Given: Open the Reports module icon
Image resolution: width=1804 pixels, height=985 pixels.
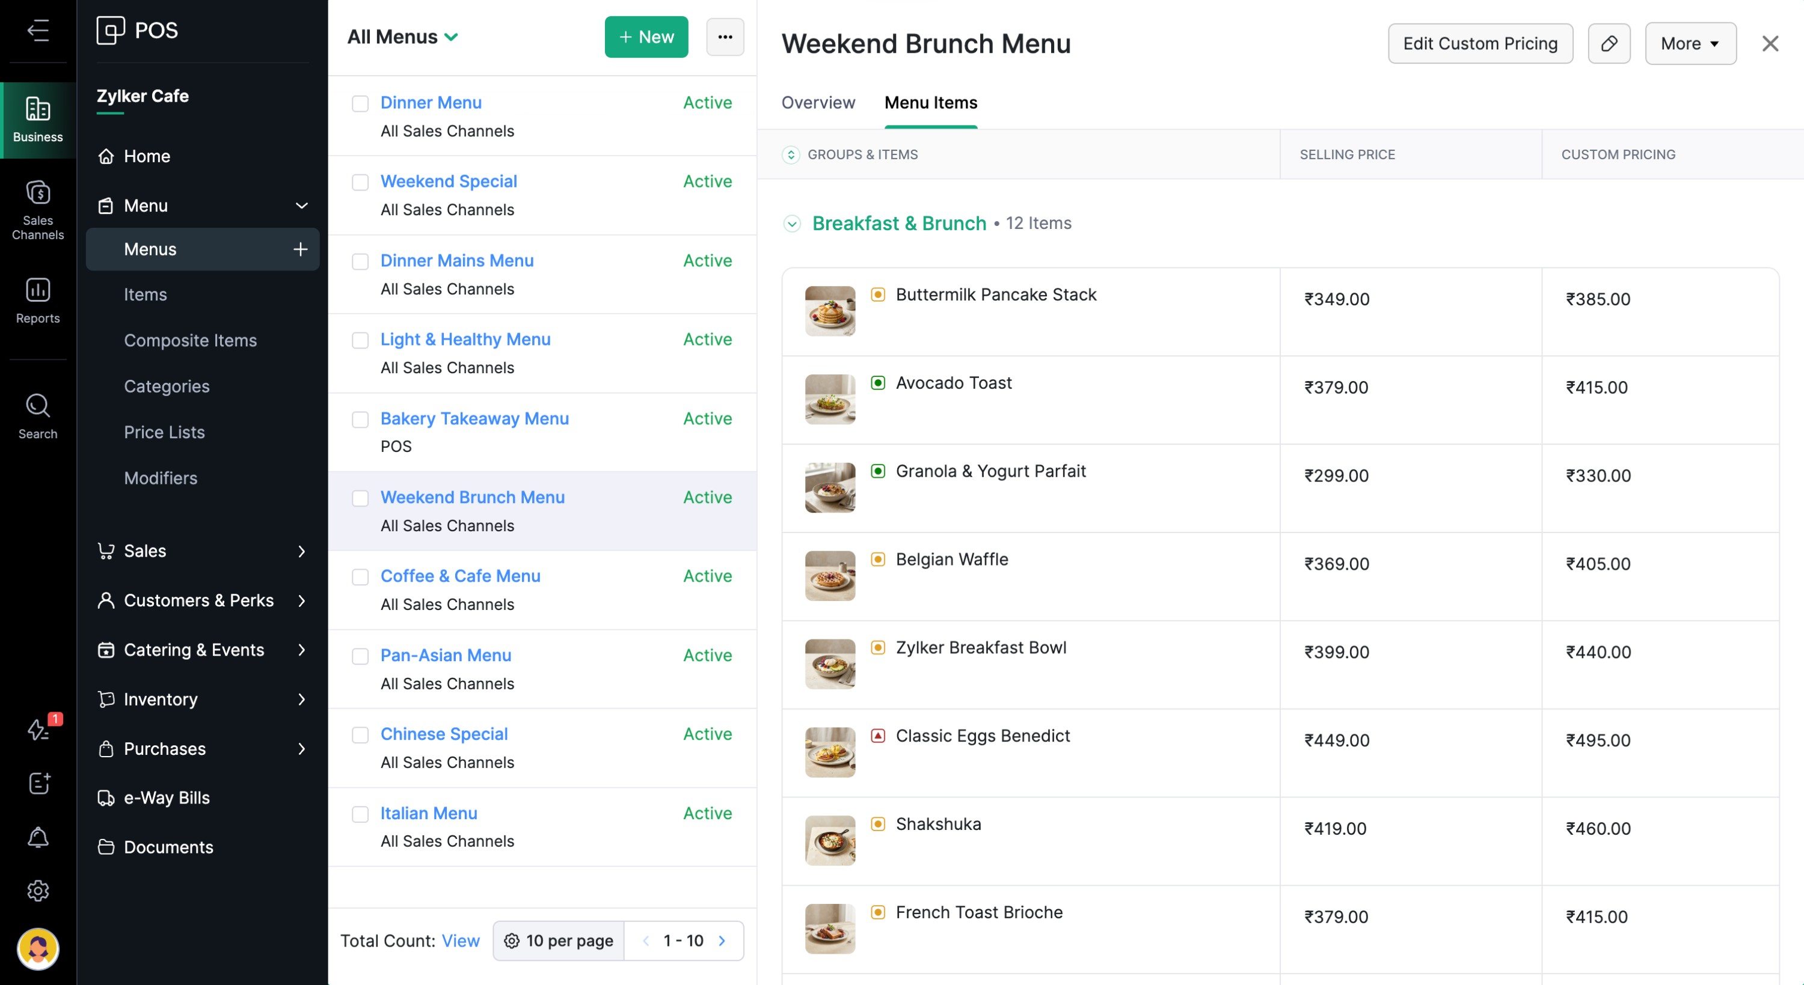Looking at the screenshot, I should pos(38,301).
